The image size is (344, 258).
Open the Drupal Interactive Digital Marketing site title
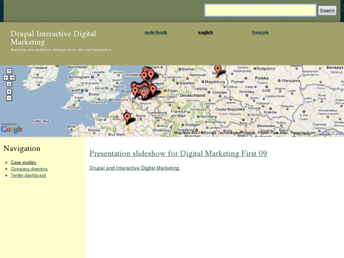tap(53, 38)
